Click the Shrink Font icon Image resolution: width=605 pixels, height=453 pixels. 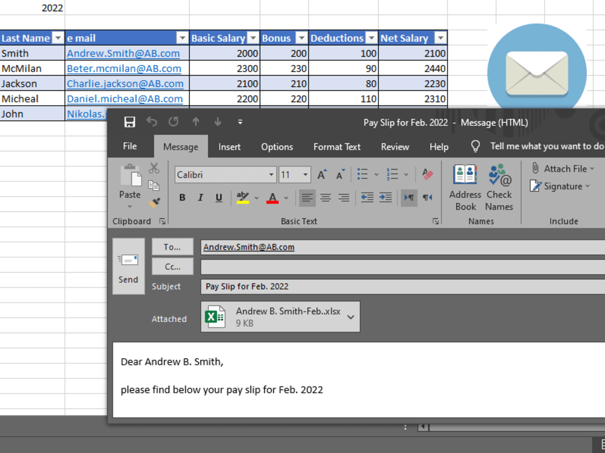(340, 175)
